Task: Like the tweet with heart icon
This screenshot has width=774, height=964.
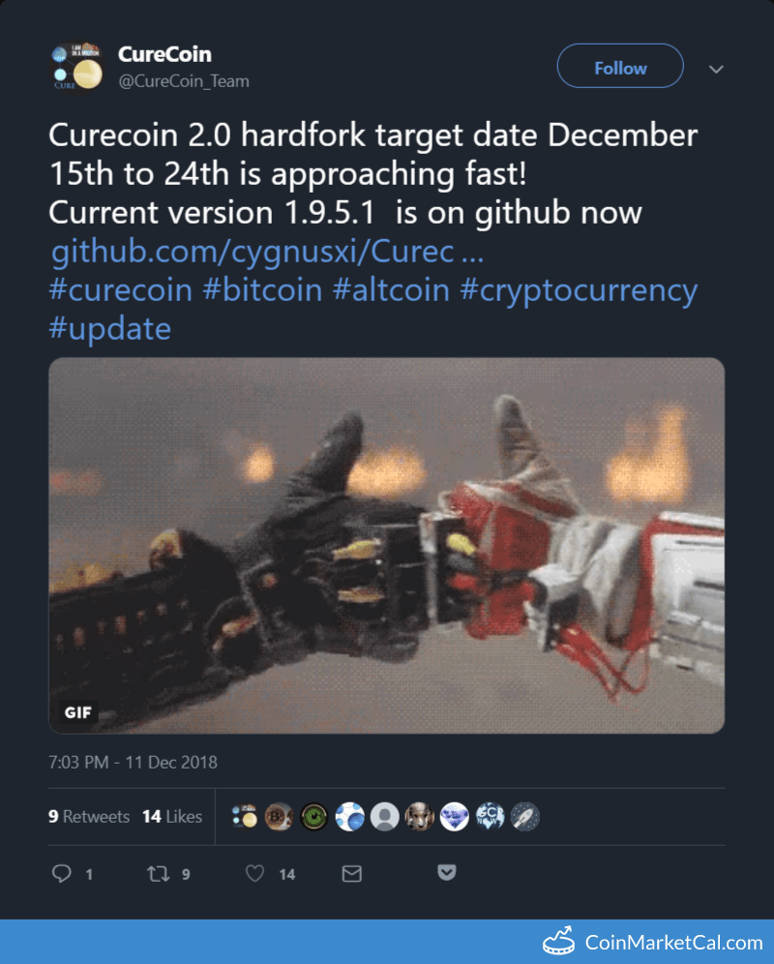Action: click(255, 874)
